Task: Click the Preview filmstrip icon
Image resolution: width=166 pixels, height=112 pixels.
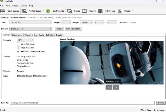Action: (84, 11)
